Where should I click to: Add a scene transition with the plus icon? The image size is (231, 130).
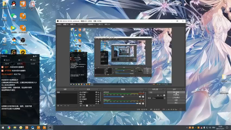(158, 95)
